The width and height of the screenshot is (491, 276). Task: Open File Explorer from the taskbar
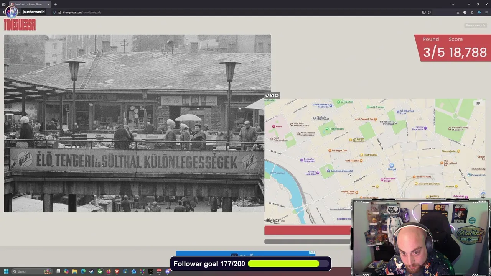pos(75,271)
